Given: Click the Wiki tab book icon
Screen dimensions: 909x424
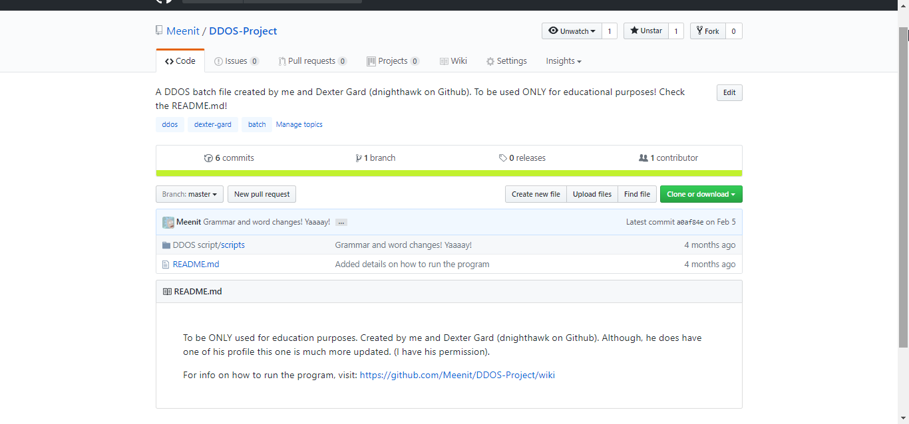Looking at the screenshot, I should pos(444,61).
